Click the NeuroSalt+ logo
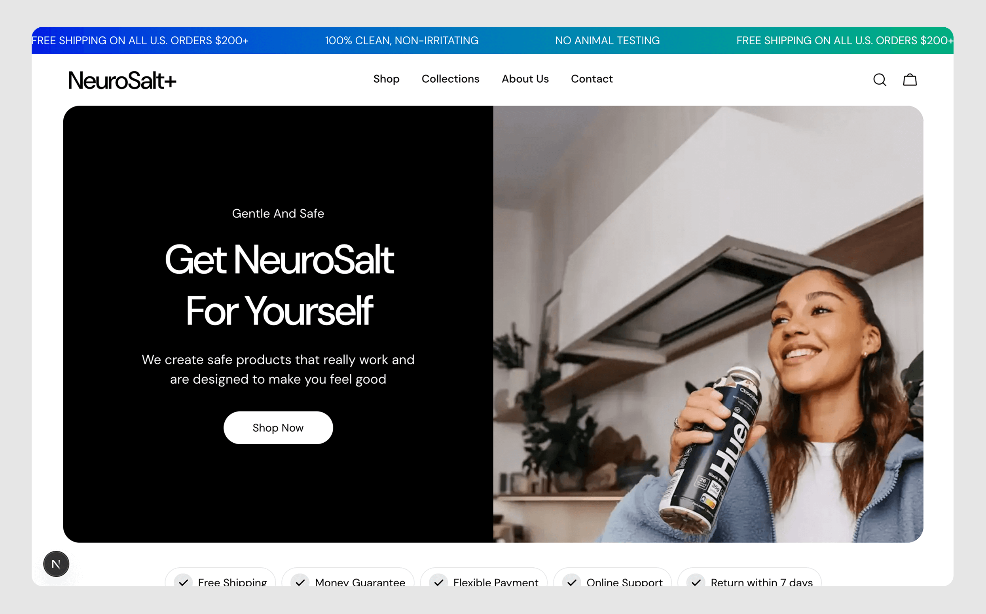This screenshot has height=614, width=986. [x=122, y=80]
